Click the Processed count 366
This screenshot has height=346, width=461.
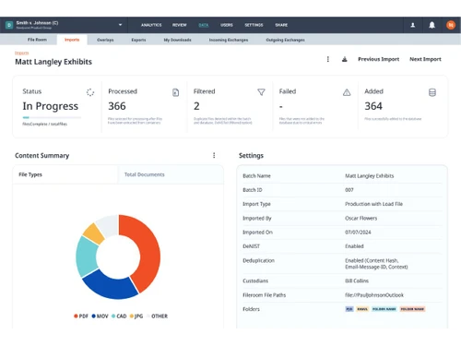(x=117, y=106)
